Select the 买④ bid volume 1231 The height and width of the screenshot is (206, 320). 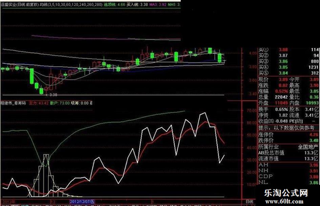(314, 67)
